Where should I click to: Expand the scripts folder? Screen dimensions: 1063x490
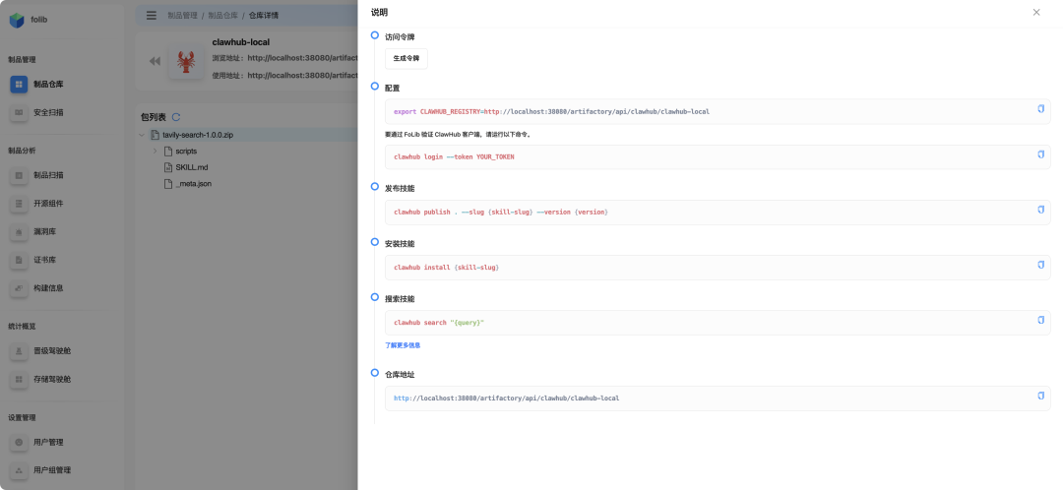point(155,152)
